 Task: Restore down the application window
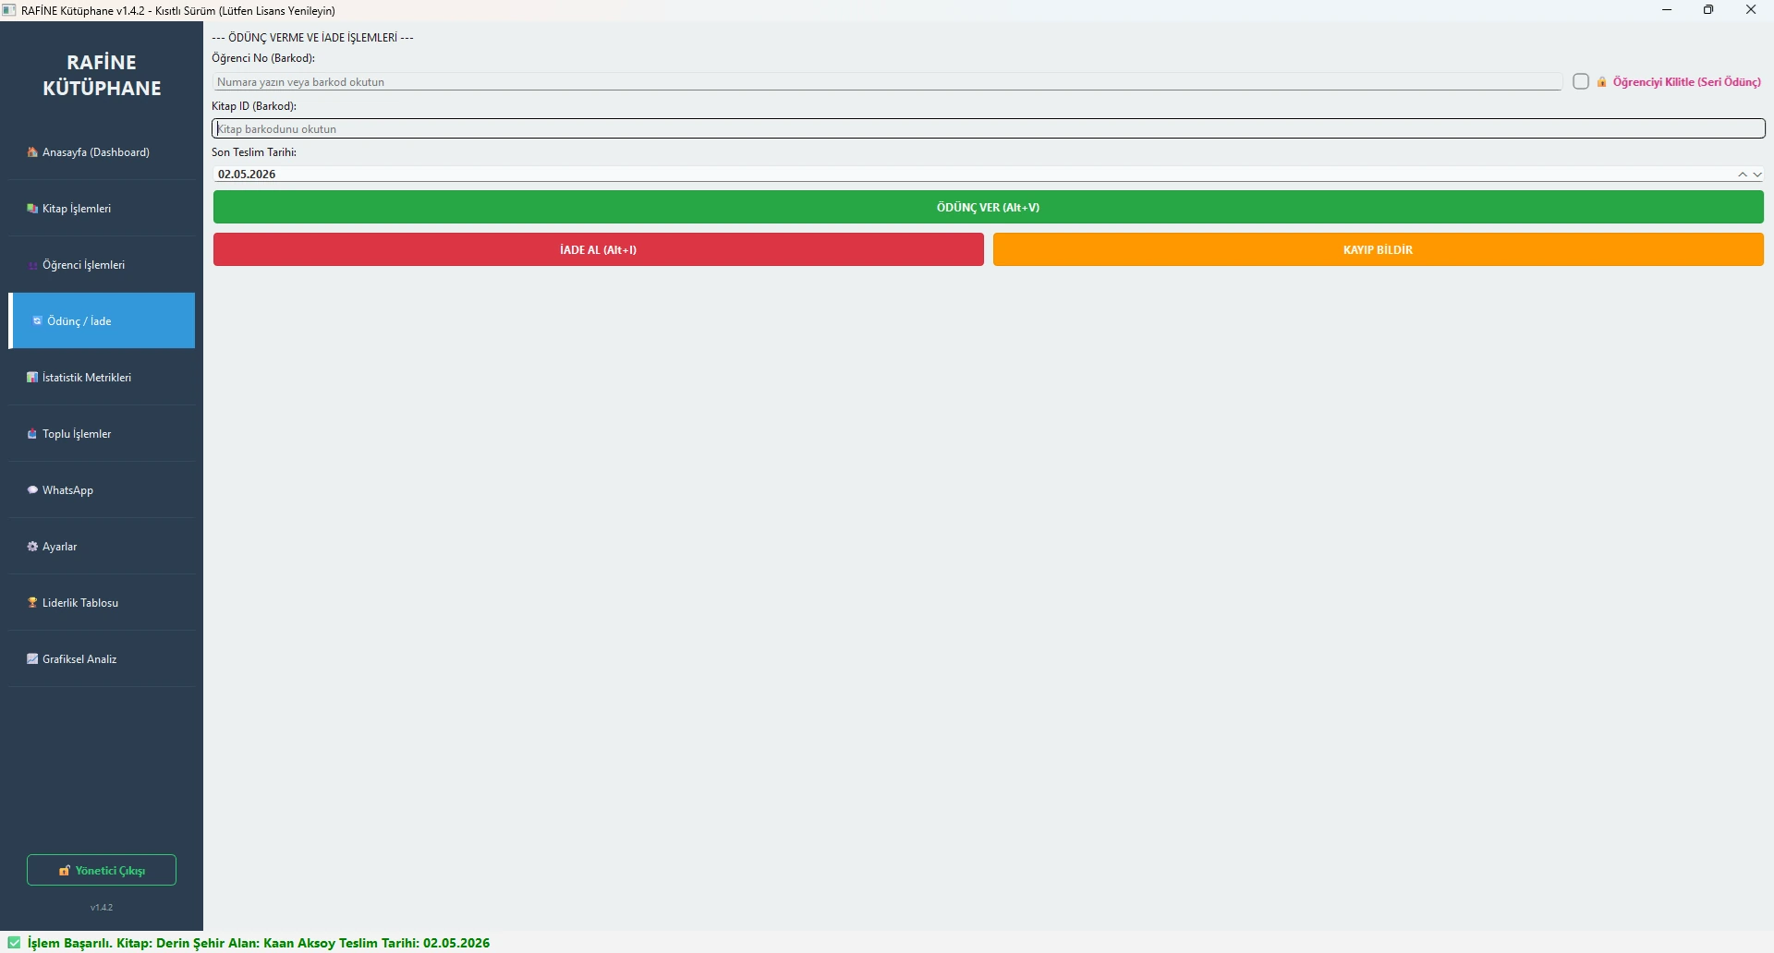pos(1708,10)
